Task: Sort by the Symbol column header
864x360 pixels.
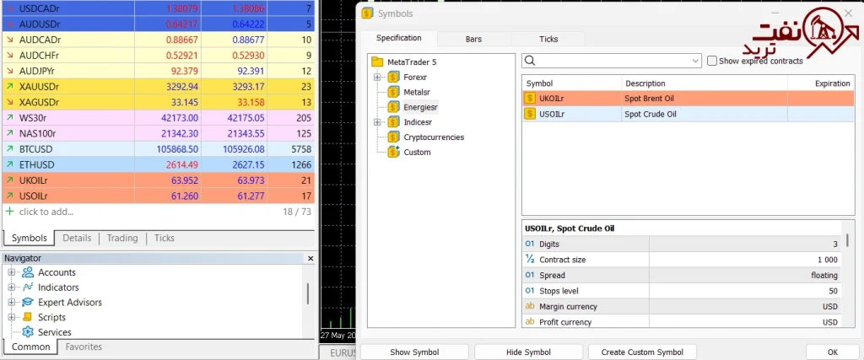Action: click(572, 83)
